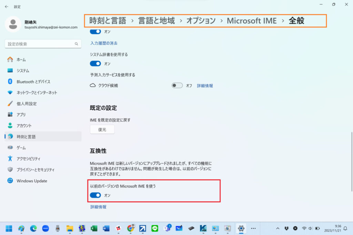
Task: Open Microsoft Teams from the taskbar
Action: tap(167, 228)
